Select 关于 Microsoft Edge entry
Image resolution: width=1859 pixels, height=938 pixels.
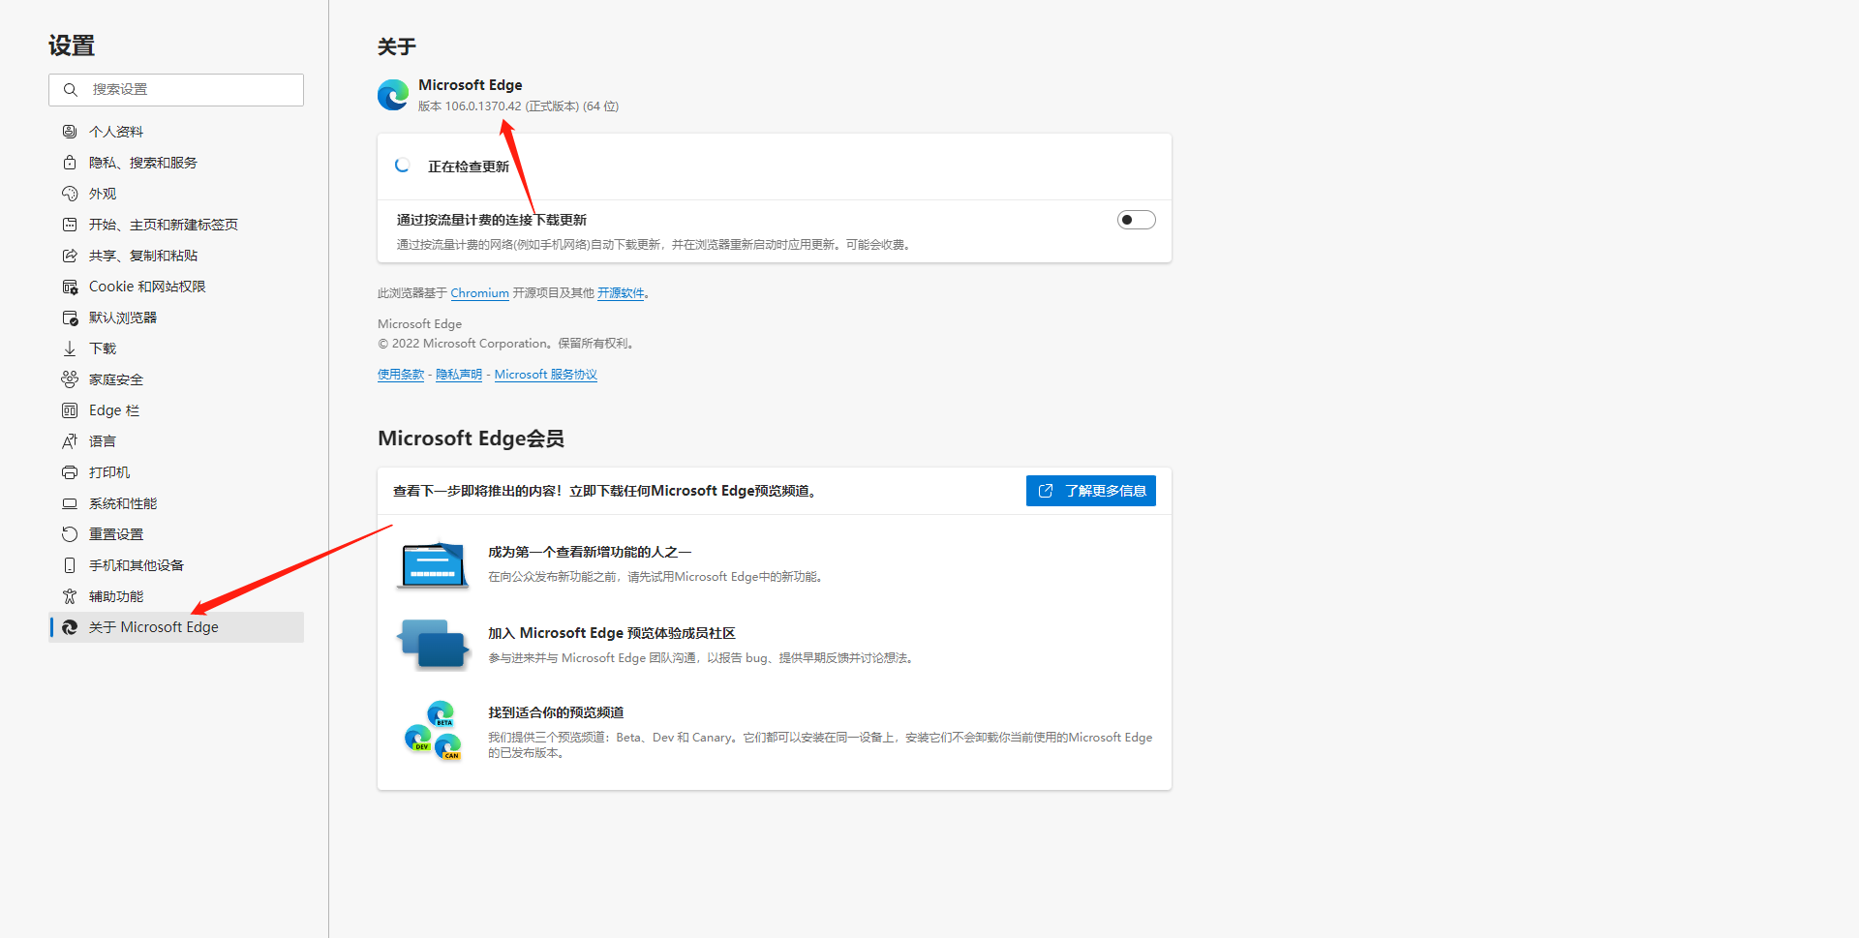pos(176,627)
